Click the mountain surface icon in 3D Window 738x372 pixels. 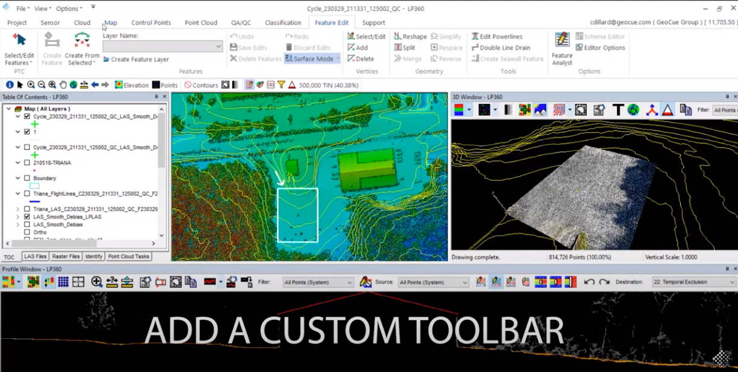point(540,109)
